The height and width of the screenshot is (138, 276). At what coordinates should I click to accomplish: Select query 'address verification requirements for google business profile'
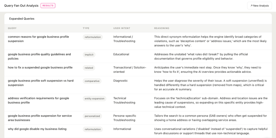click(x=38, y=100)
